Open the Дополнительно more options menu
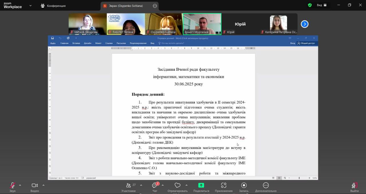 pyautogui.click(x=266, y=185)
